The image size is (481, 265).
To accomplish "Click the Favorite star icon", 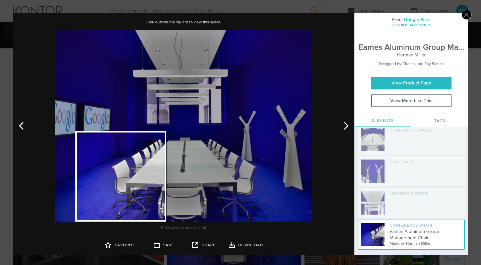I will [x=108, y=245].
